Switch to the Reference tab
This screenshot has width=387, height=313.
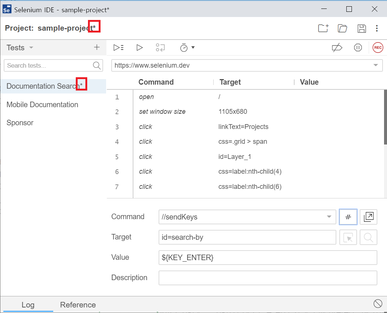[x=78, y=305]
